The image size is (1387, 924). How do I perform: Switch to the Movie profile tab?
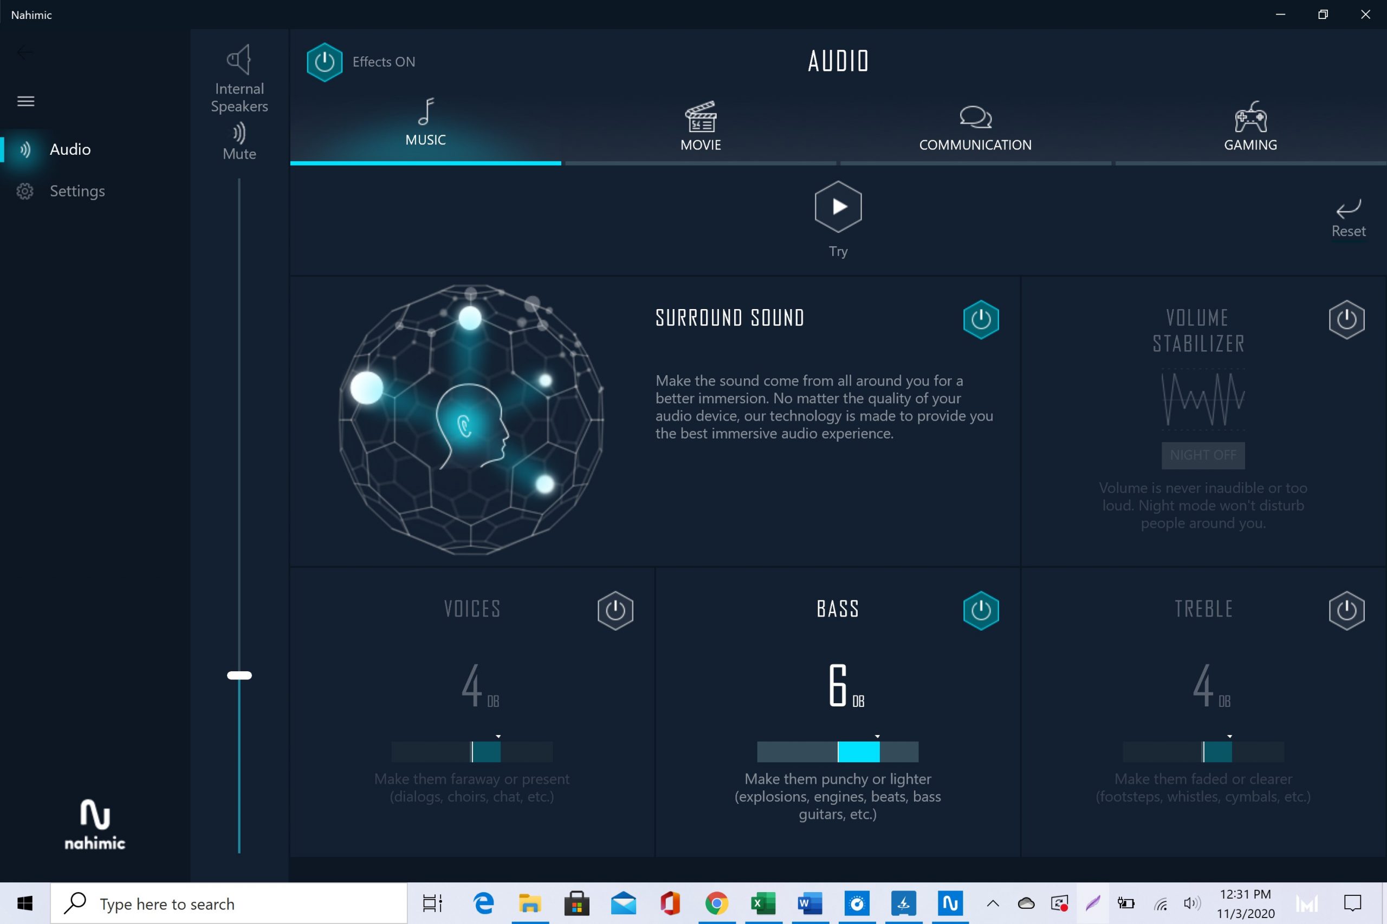pos(700,127)
